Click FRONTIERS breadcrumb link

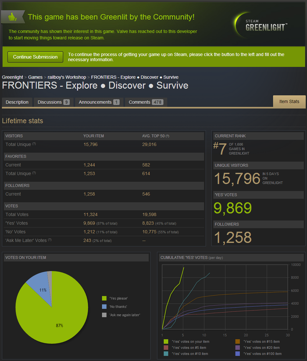[135, 77]
